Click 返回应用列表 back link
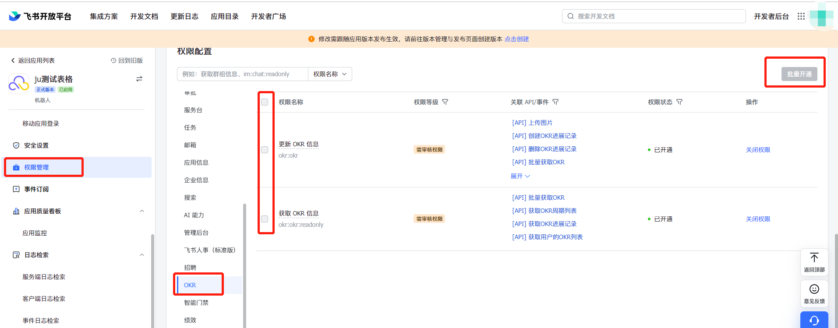This screenshot has height=328, width=838. (x=33, y=60)
